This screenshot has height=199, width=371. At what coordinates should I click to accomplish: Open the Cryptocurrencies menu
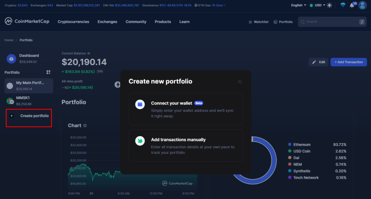point(73,22)
